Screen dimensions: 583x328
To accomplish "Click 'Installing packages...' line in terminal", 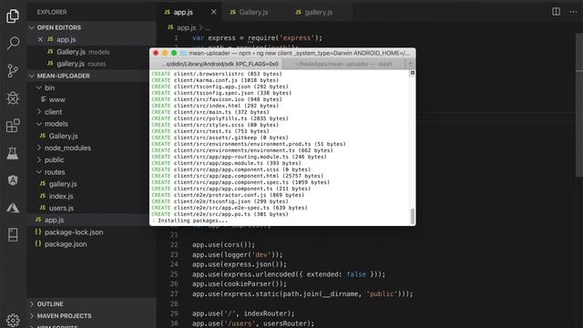I will point(192,220).
